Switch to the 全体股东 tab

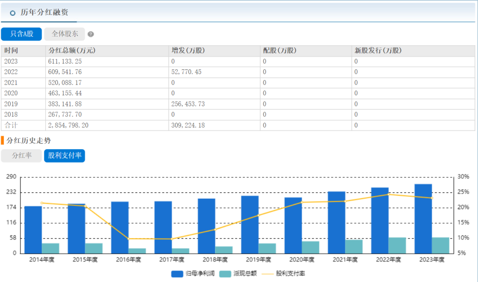coord(65,34)
